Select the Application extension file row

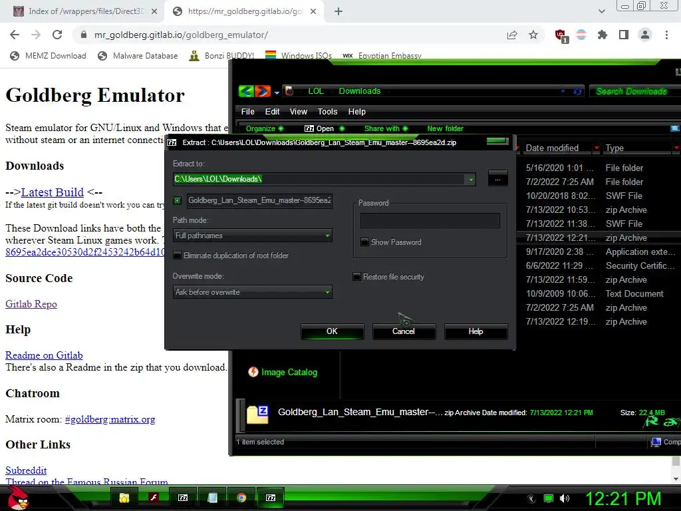click(599, 252)
